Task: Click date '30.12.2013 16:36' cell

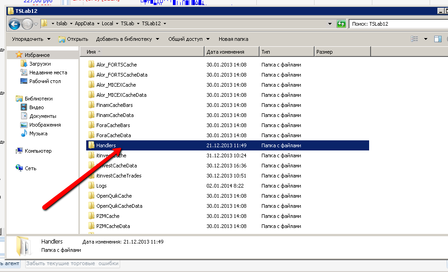Action: point(227,166)
